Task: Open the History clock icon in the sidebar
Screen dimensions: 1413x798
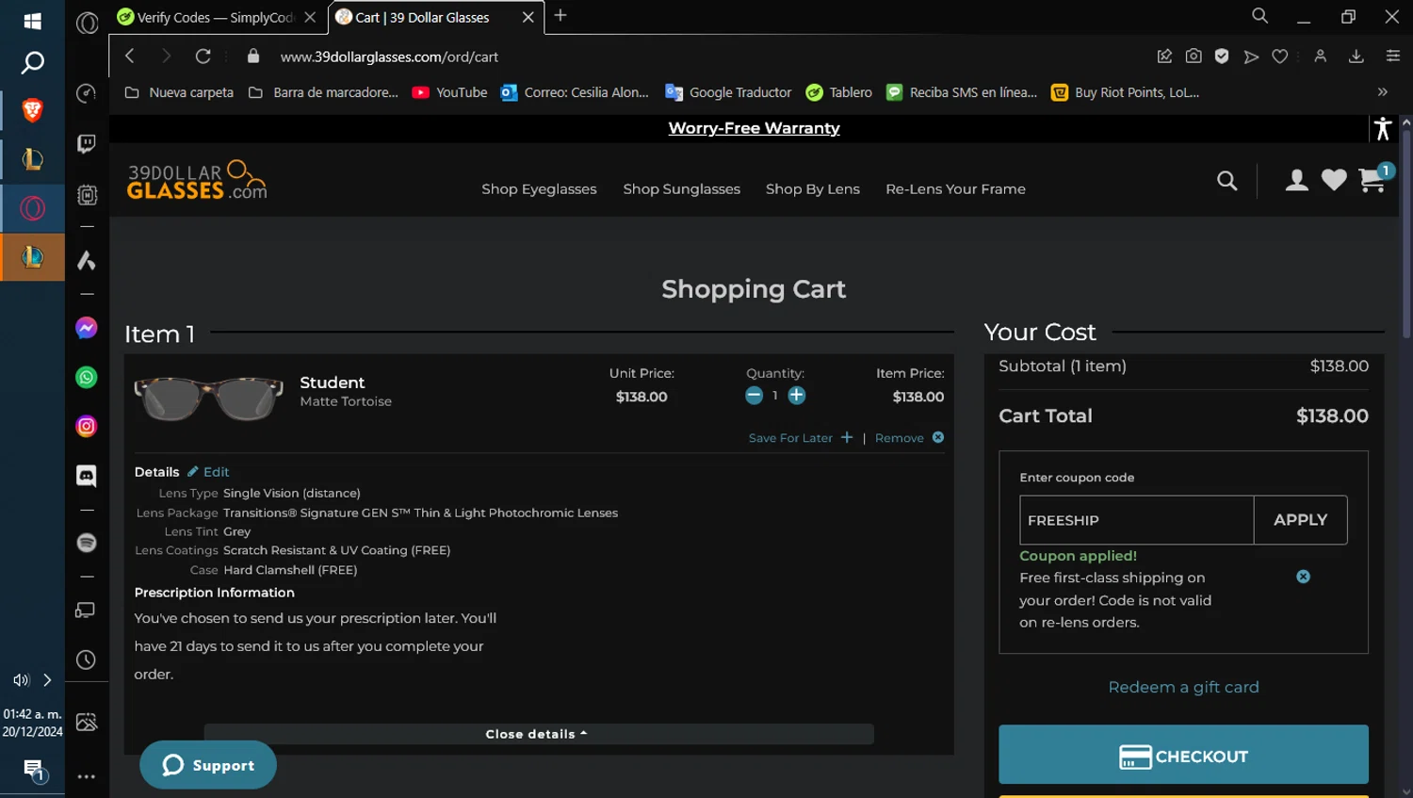Action: click(x=86, y=660)
